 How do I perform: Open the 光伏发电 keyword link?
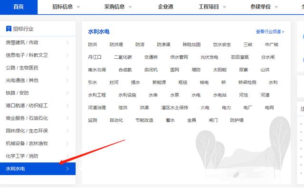(209, 57)
